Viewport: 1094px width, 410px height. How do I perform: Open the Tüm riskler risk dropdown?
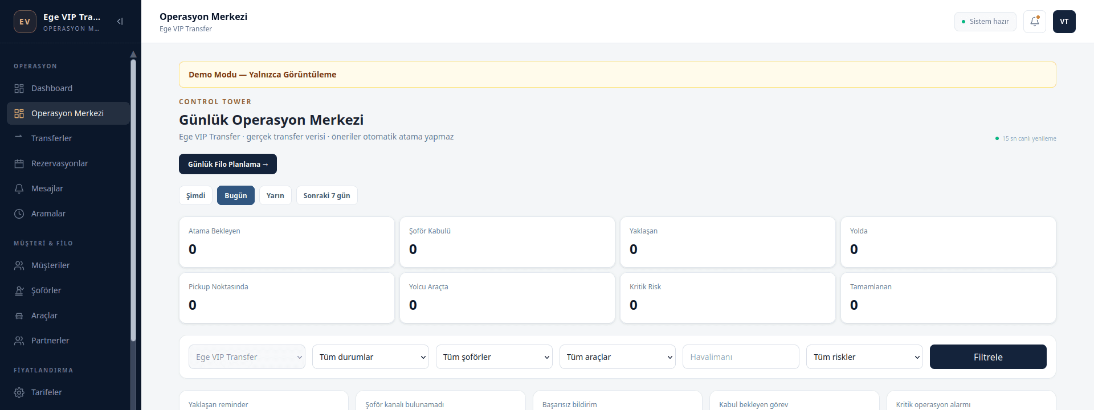point(864,357)
